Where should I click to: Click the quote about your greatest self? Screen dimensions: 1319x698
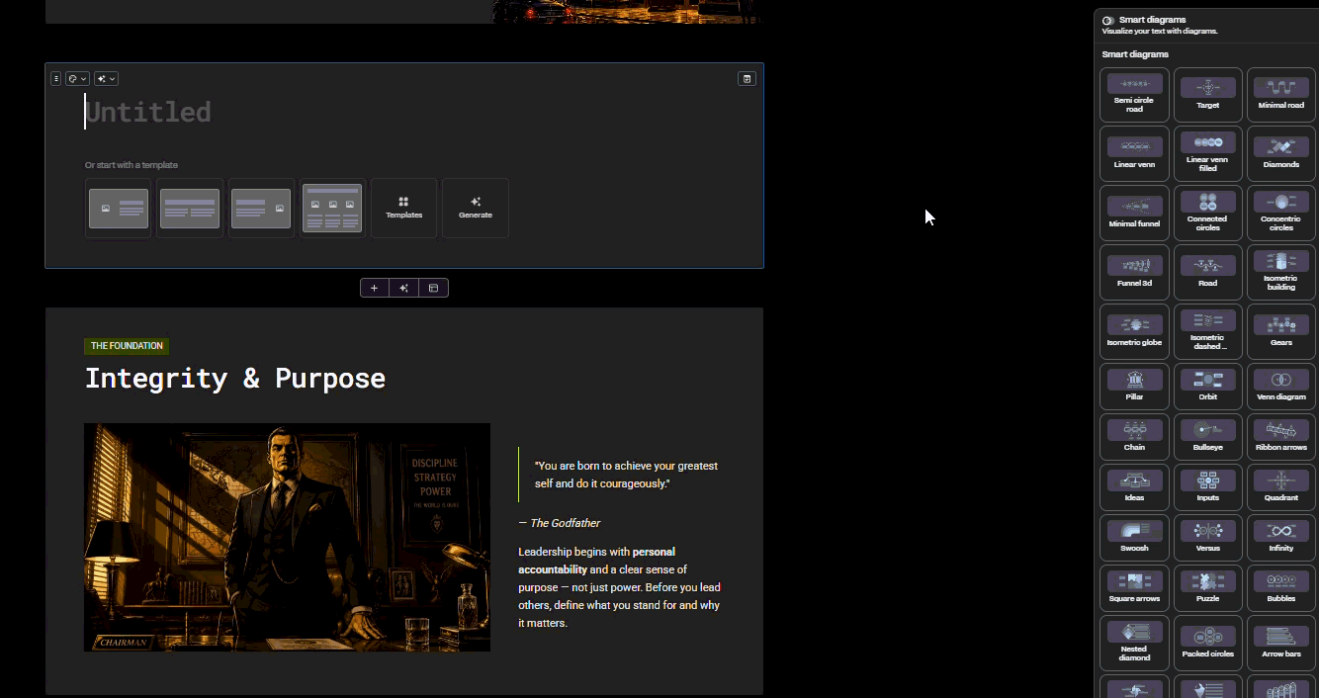626,475
